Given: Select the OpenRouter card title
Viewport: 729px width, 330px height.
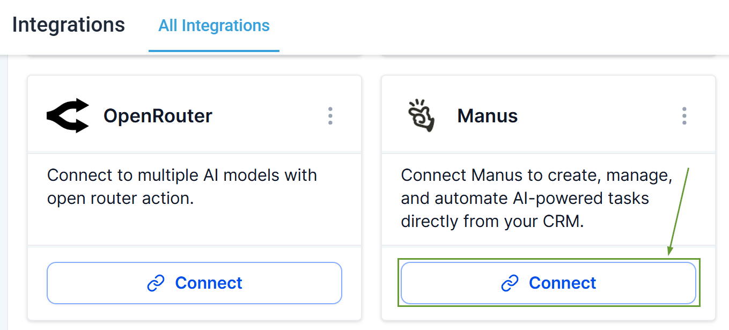Looking at the screenshot, I should [158, 116].
